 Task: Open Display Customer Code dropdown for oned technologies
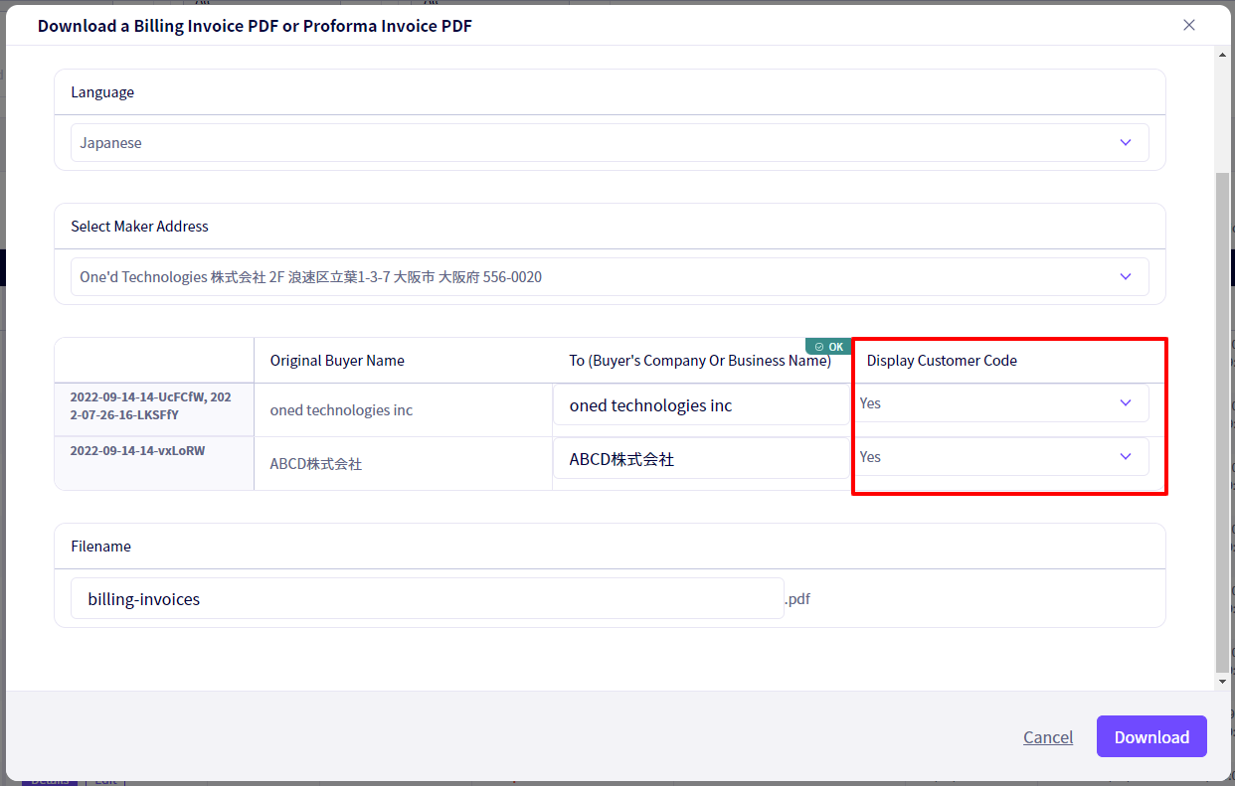click(x=1001, y=403)
